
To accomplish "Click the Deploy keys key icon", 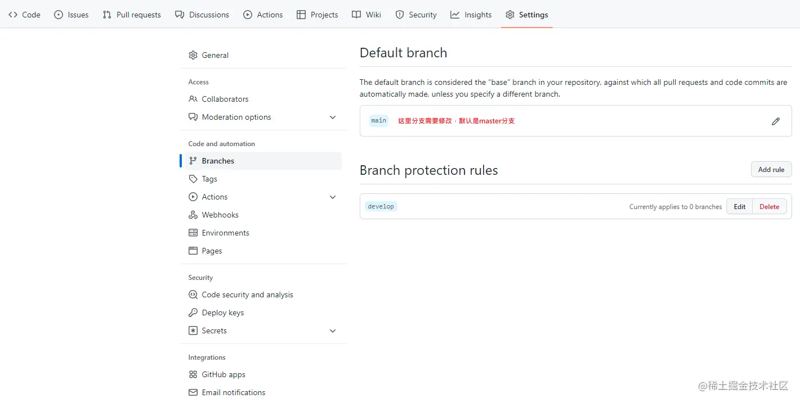I will [x=193, y=313].
